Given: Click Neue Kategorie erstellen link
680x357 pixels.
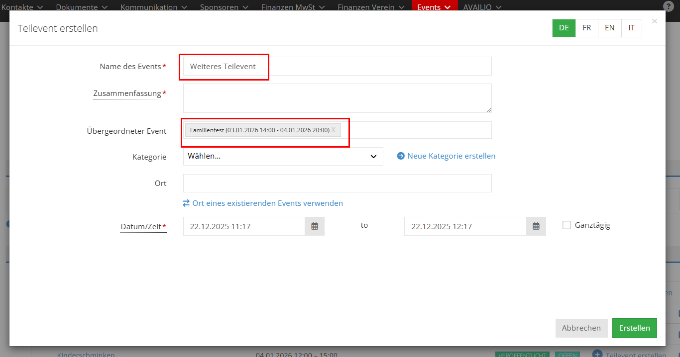Looking at the screenshot, I should click(451, 156).
